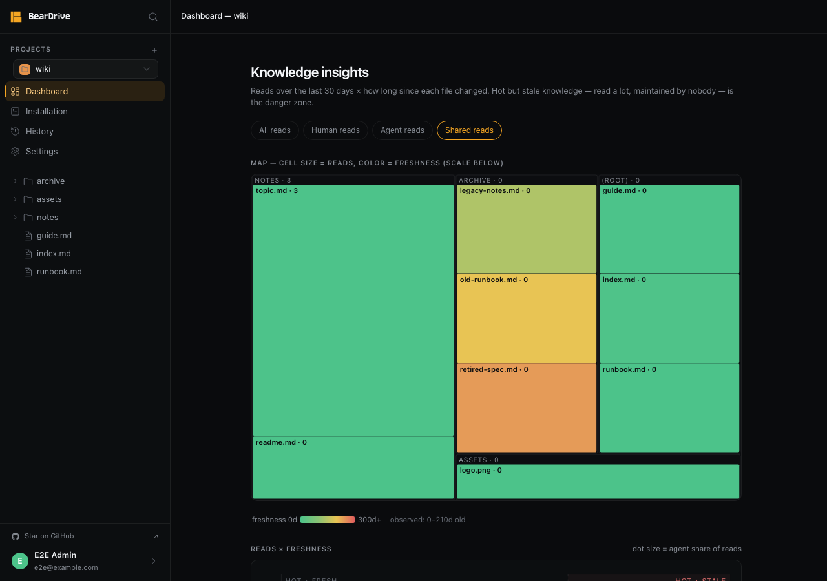The width and height of the screenshot is (827, 581).
Task: Open the search magnifier icon
Action: click(153, 17)
